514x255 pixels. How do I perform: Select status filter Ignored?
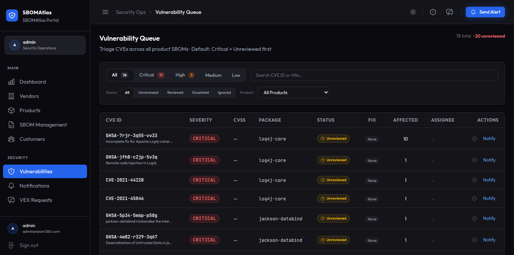click(224, 93)
